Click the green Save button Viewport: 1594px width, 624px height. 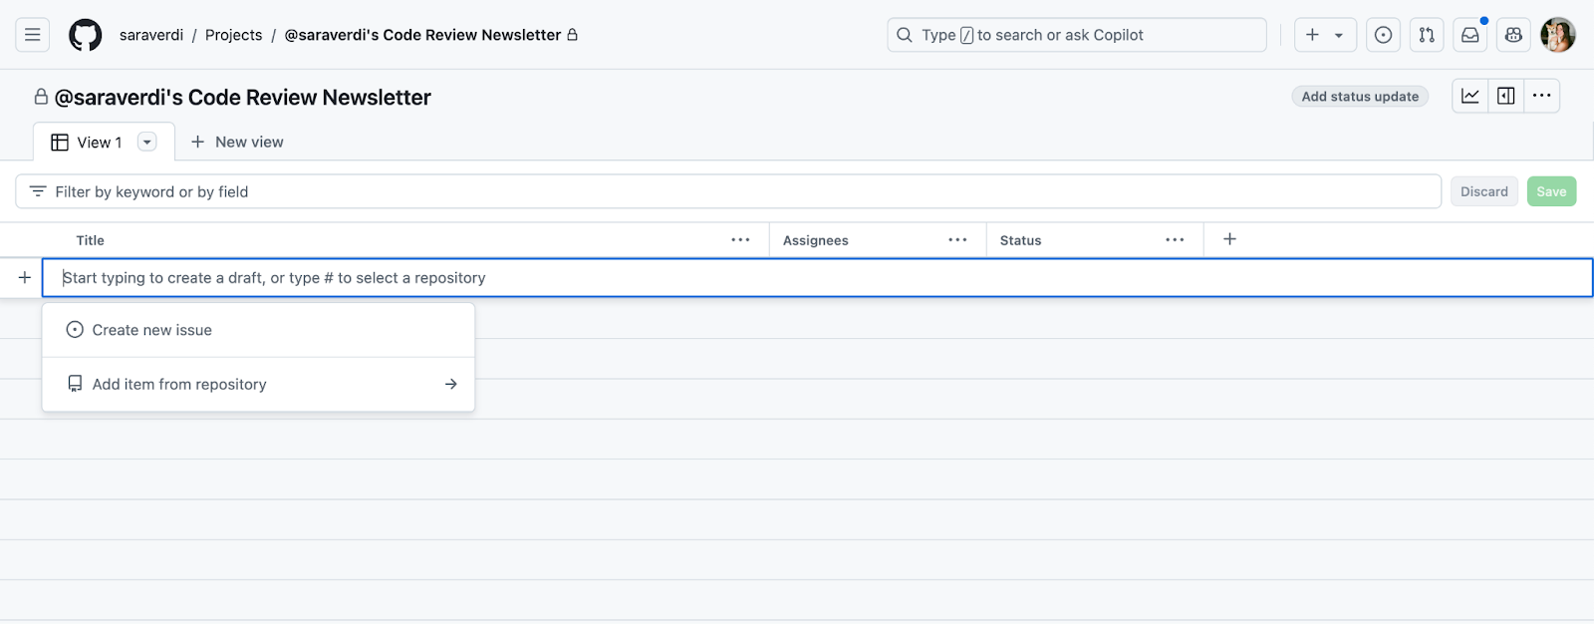click(1551, 191)
